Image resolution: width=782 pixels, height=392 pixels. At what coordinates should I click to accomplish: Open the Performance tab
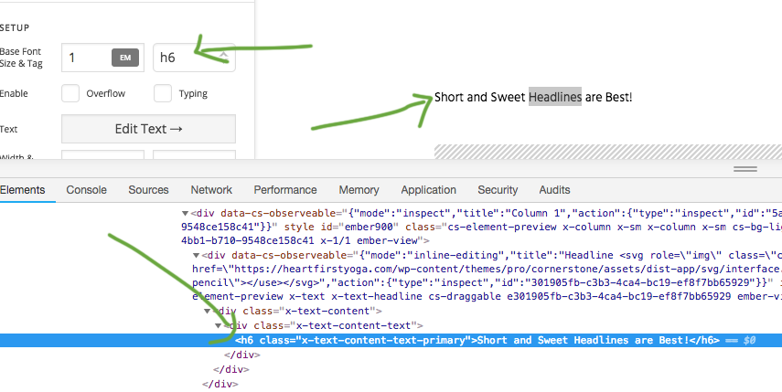[x=285, y=190]
